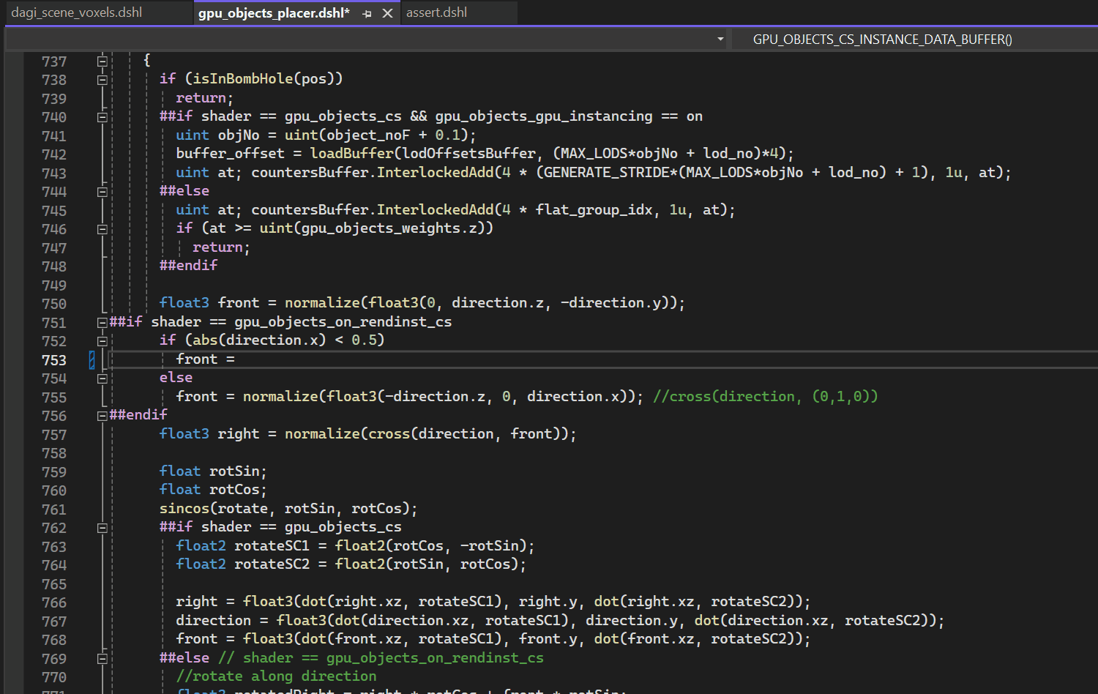The image size is (1098, 694).
Task: Collapse the outer brace fold at line 737
Action: pyautogui.click(x=102, y=61)
